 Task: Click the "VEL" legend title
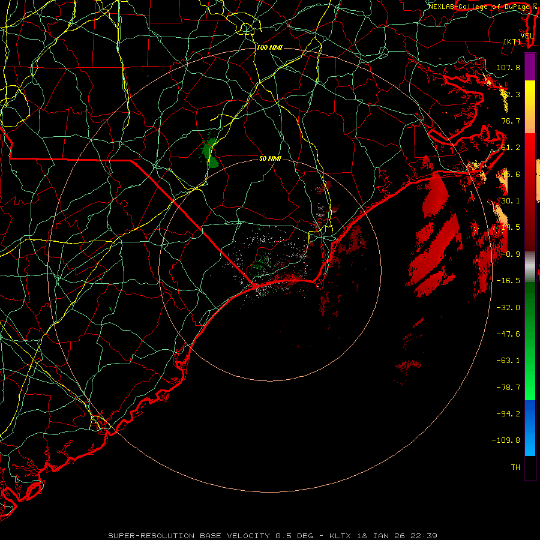(527, 36)
